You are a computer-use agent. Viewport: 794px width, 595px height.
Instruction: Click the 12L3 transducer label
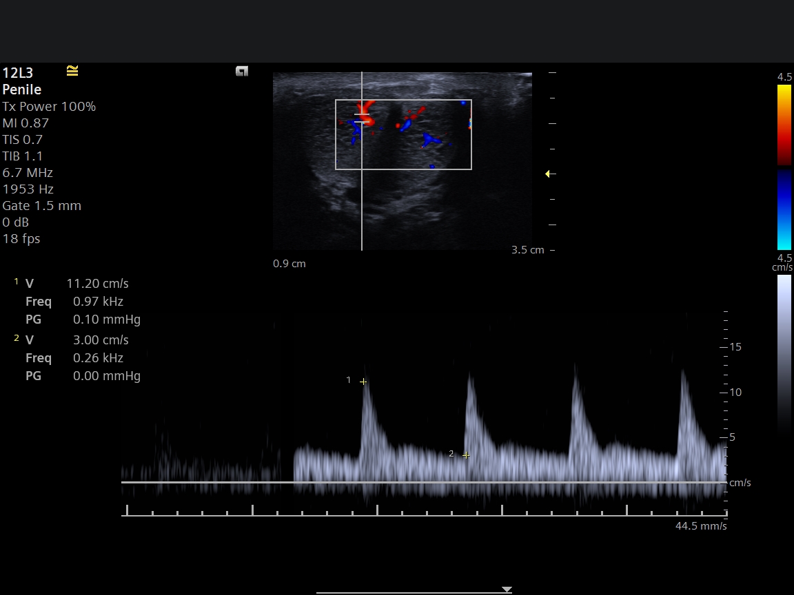[18, 73]
